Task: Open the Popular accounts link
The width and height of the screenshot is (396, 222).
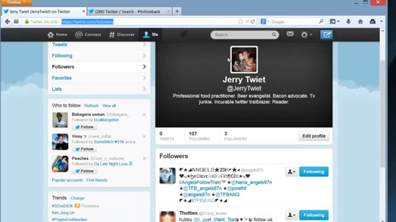Action: pos(67,180)
